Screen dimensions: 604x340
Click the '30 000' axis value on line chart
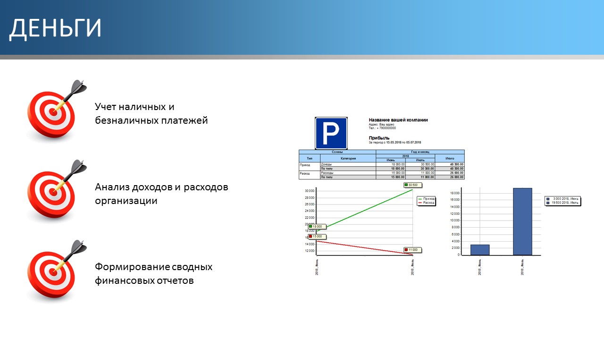(x=310, y=191)
